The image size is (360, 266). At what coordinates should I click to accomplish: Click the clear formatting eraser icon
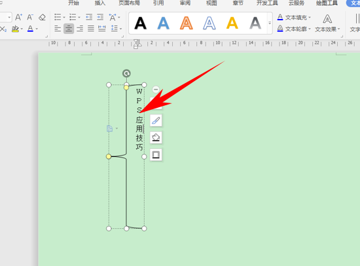pyautogui.click(x=42, y=17)
